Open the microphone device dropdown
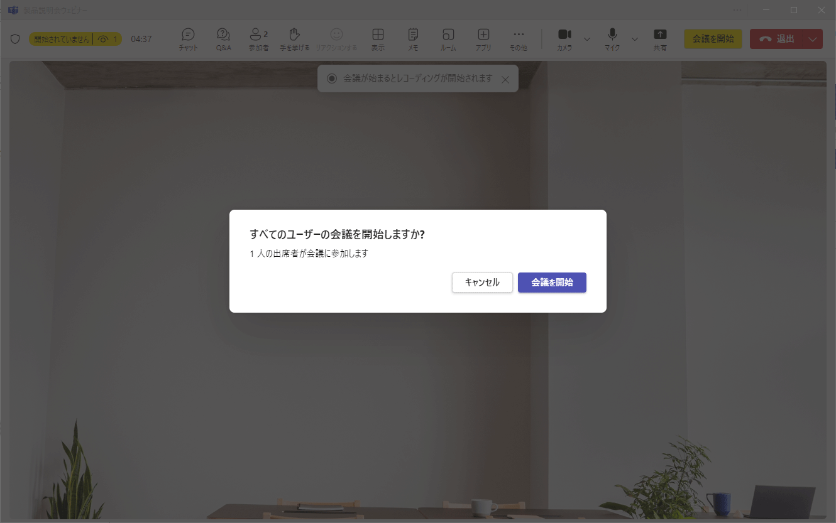Image resolution: width=836 pixels, height=523 pixels. 633,38
